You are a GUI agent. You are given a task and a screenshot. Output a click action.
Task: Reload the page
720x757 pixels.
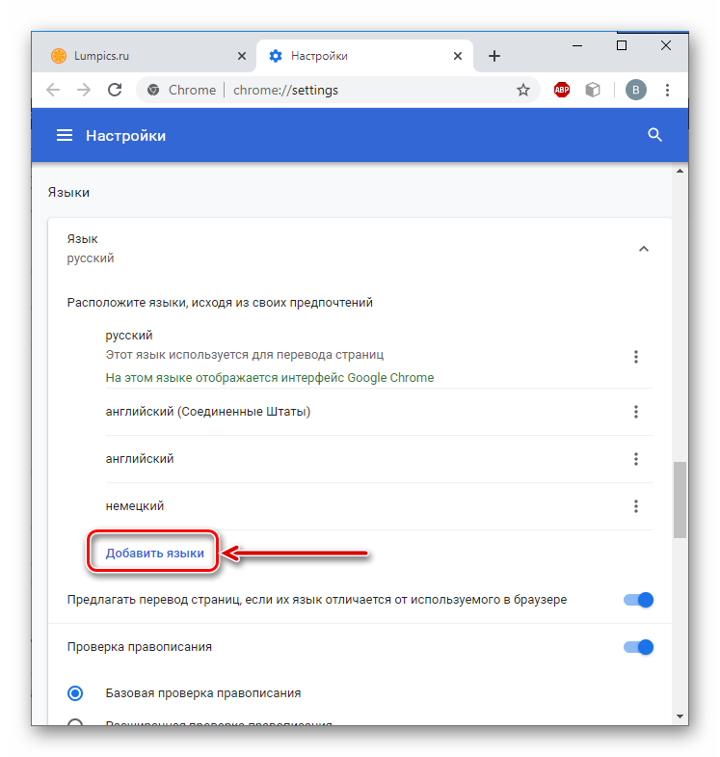[x=115, y=90]
